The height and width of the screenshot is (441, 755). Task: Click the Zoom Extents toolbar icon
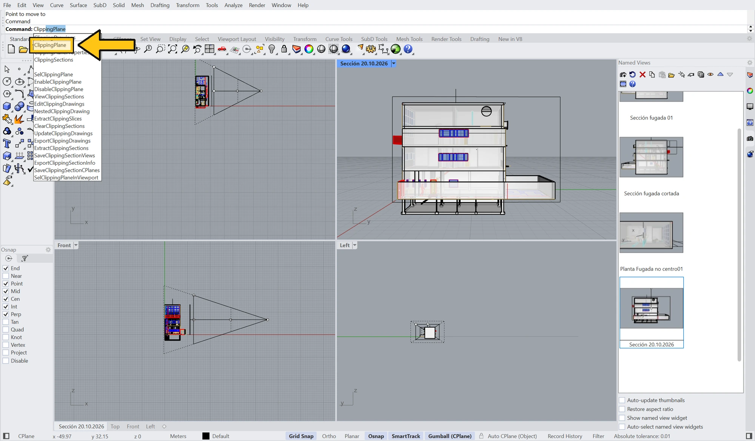pos(173,49)
